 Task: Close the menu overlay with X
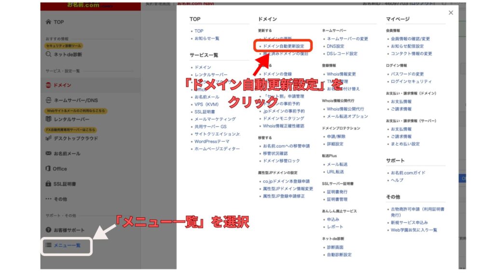click(x=451, y=13)
